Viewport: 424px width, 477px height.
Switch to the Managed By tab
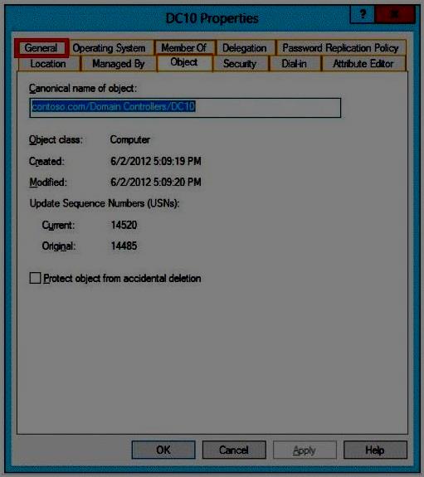(119, 64)
